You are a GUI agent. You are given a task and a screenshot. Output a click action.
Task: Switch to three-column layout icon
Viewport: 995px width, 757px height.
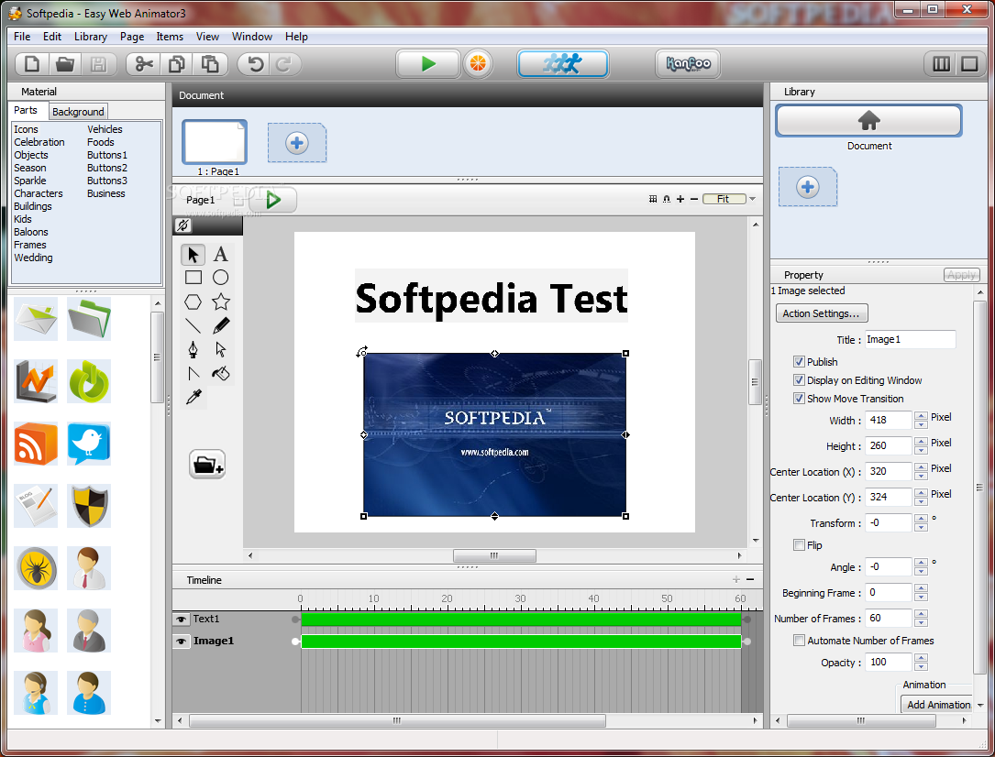coord(941,64)
